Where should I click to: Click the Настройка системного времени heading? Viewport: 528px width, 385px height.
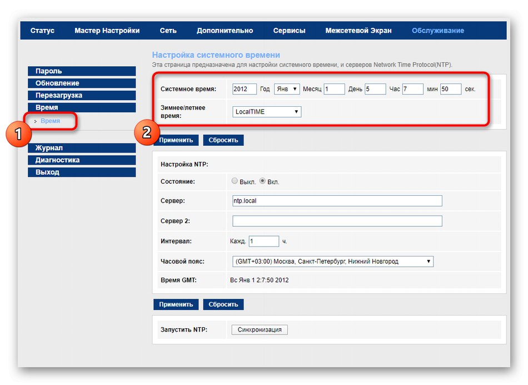click(216, 55)
